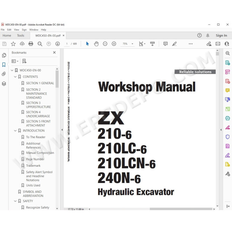Screen dimensions: 232x232
Task: Add a comment with speech bubble icon
Action: pyautogui.click(x=165, y=44)
